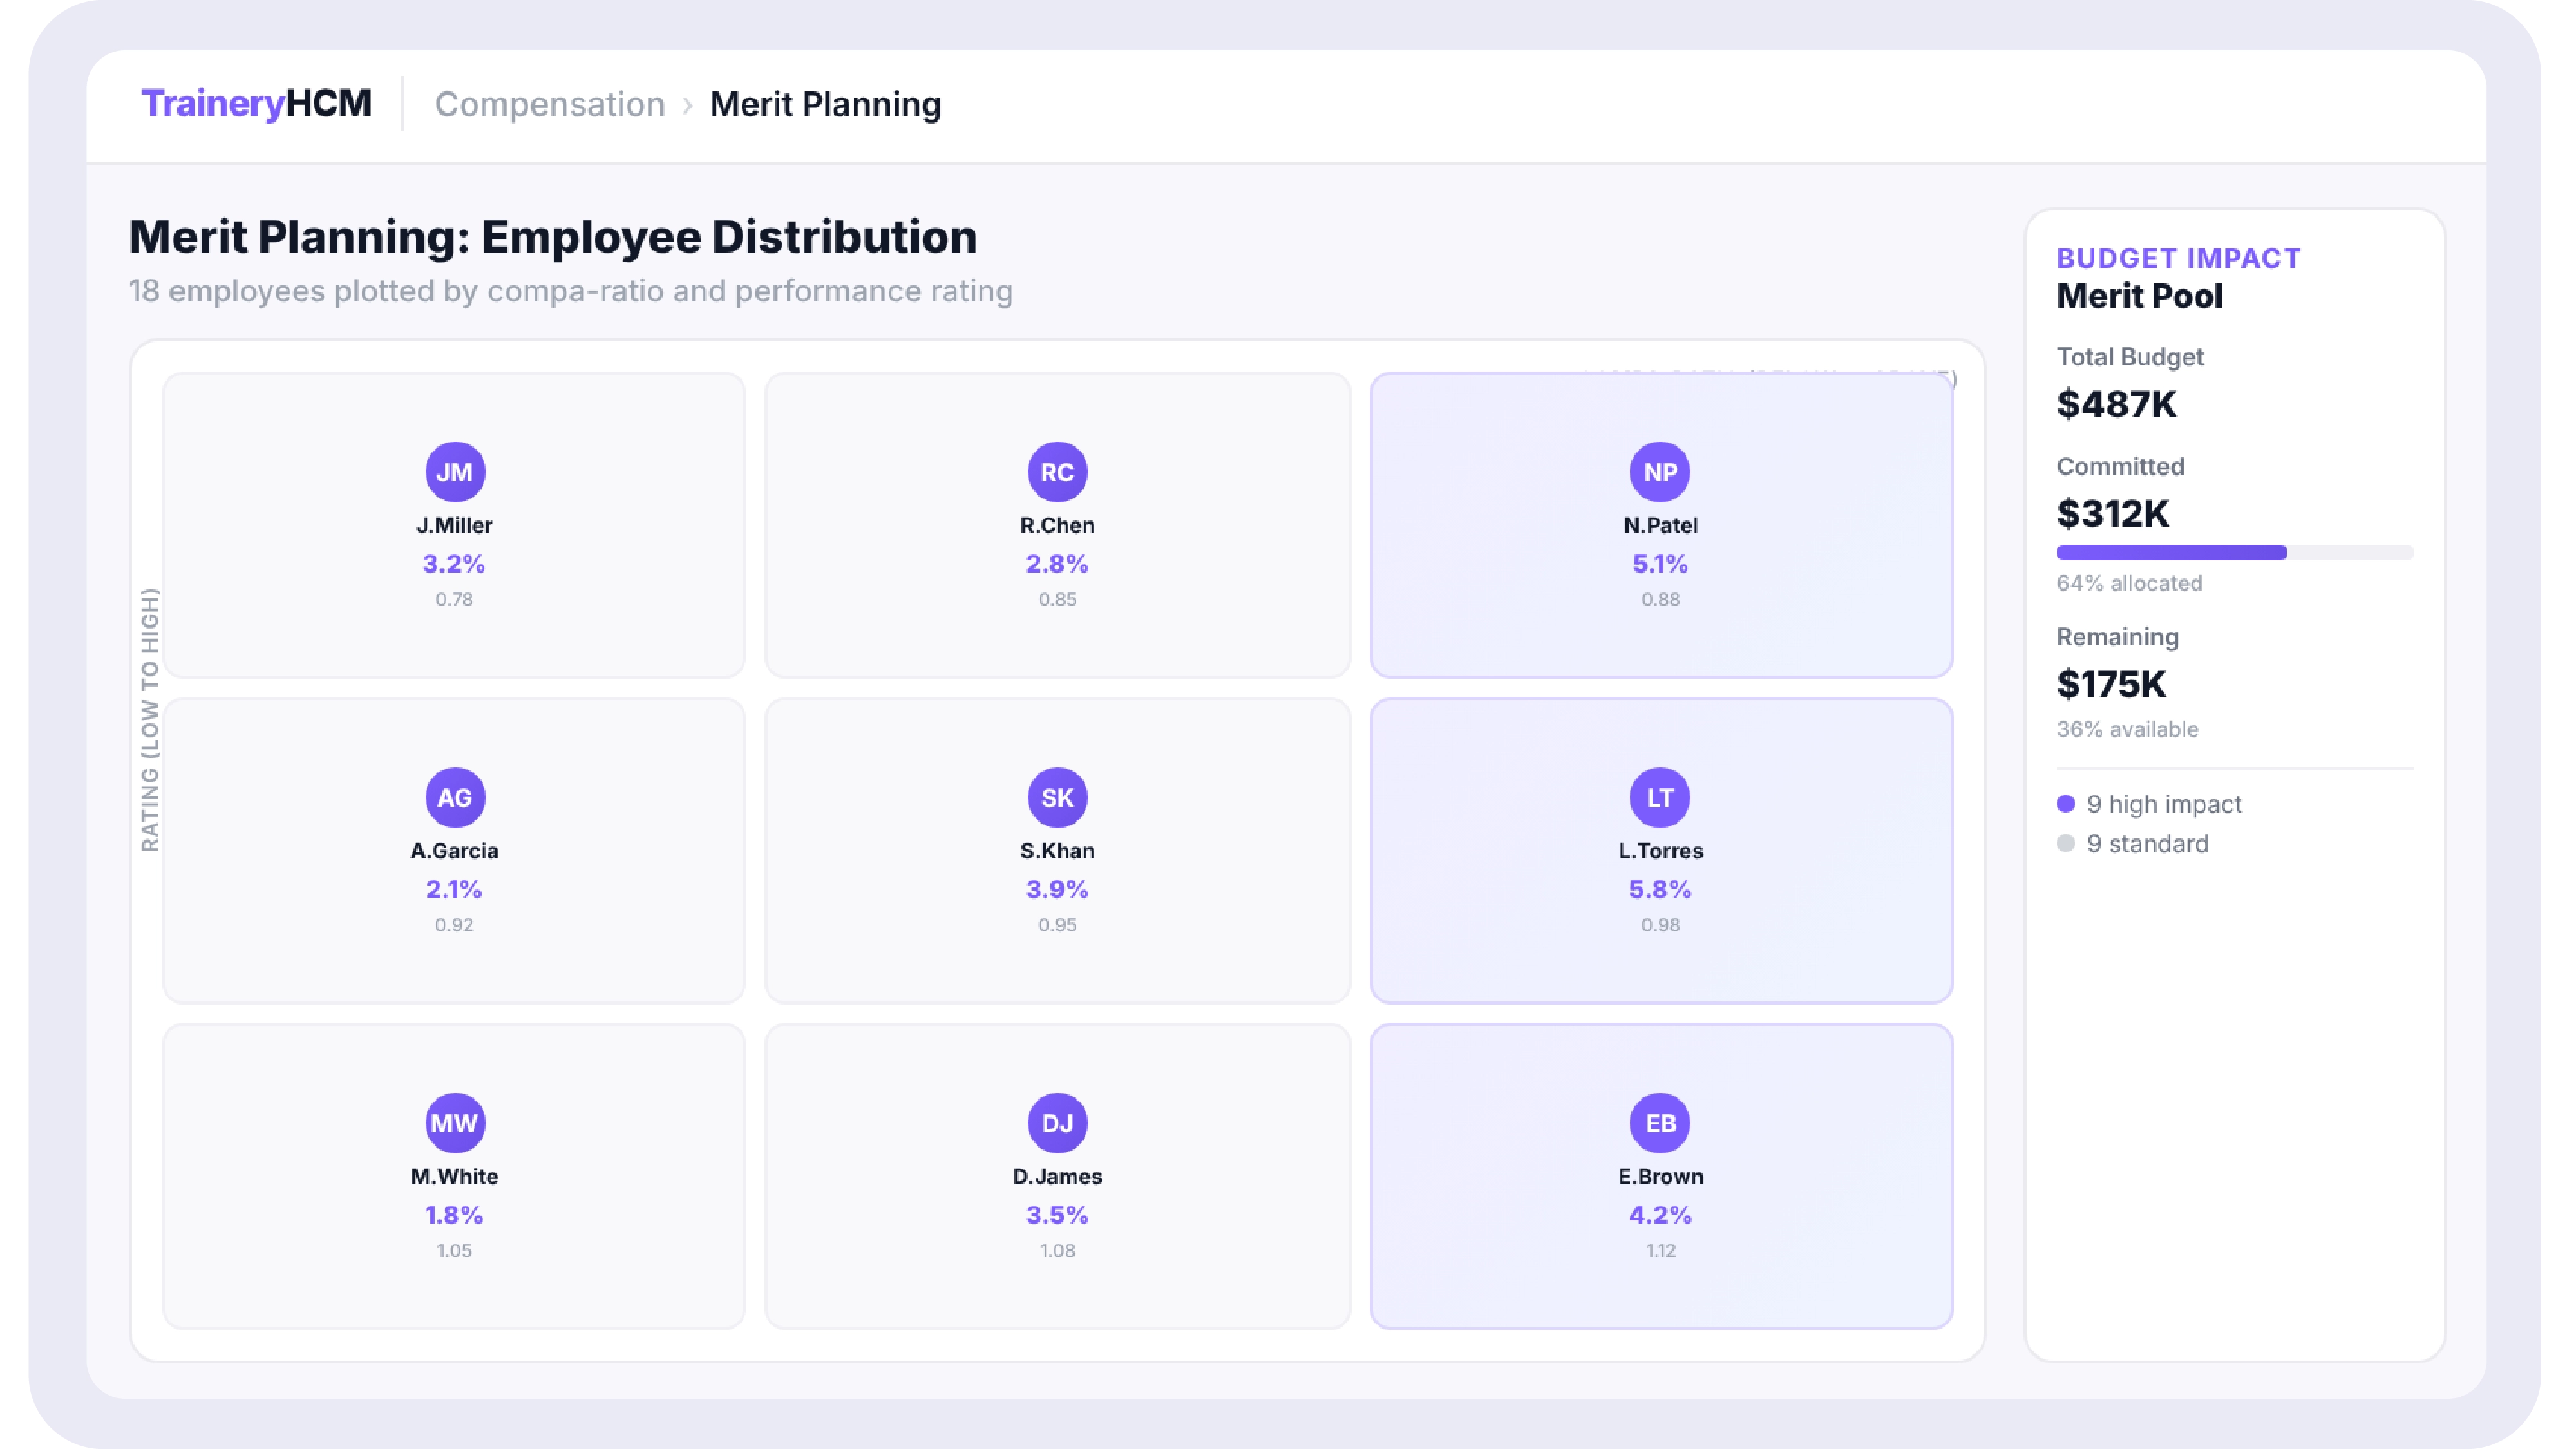The image size is (2576, 1449).
Task: Click the gray standard legend dot
Action: click(x=2066, y=843)
